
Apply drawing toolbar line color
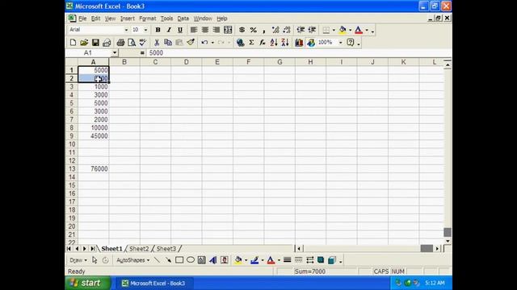[x=254, y=260]
